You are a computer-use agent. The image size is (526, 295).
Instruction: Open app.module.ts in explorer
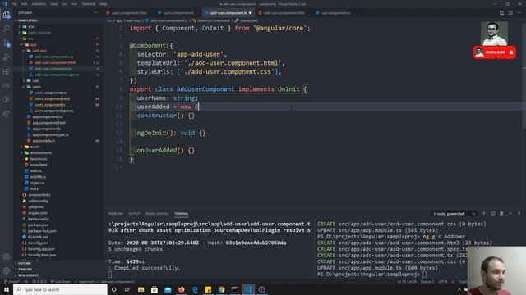point(44,141)
